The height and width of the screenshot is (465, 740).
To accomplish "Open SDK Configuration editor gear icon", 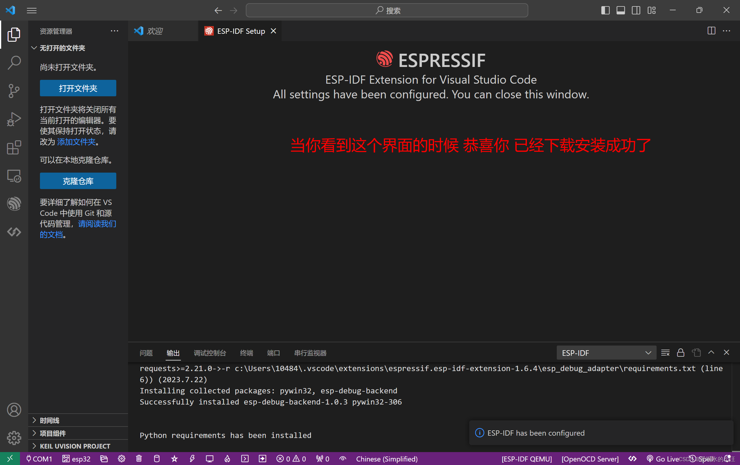I will coord(122,459).
